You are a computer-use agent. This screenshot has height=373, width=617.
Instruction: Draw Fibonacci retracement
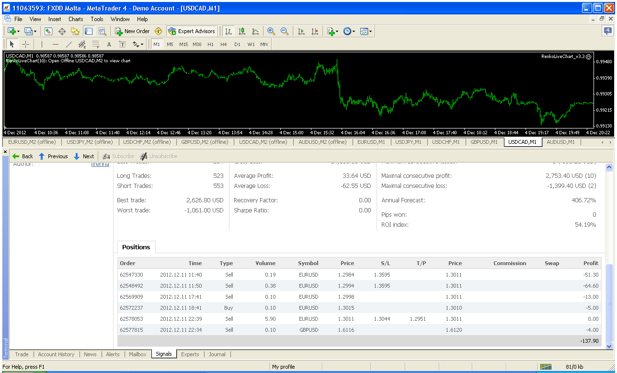[x=96, y=44]
